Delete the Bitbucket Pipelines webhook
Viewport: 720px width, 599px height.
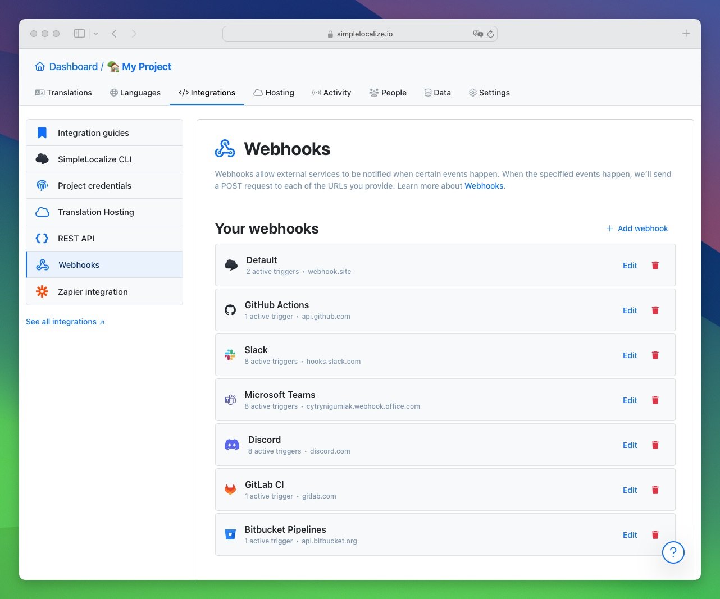(x=655, y=535)
